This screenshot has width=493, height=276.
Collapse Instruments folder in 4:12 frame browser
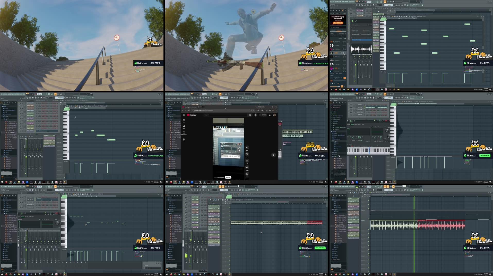click(336, 200)
